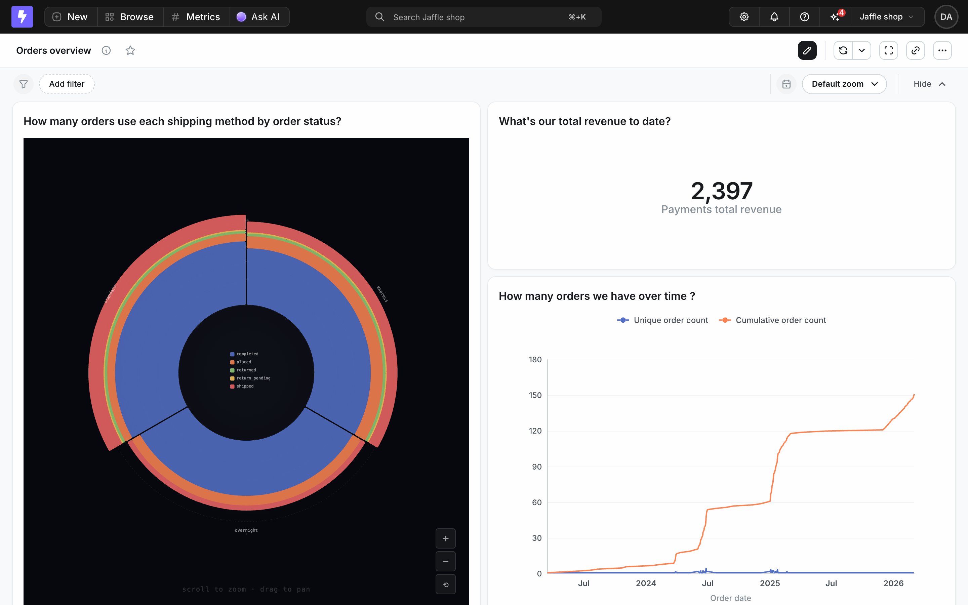The height and width of the screenshot is (605, 968).
Task: Open AI sparkle icon with badge 4
Action: (835, 17)
